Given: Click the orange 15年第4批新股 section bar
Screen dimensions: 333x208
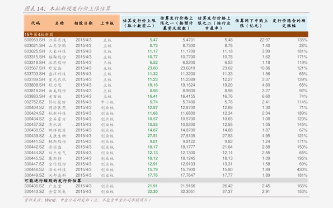Looking at the screenshot, I should [x=166, y=34].
